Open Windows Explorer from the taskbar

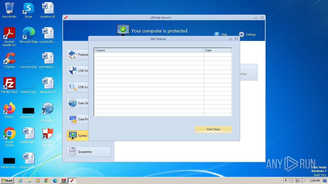point(29,181)
